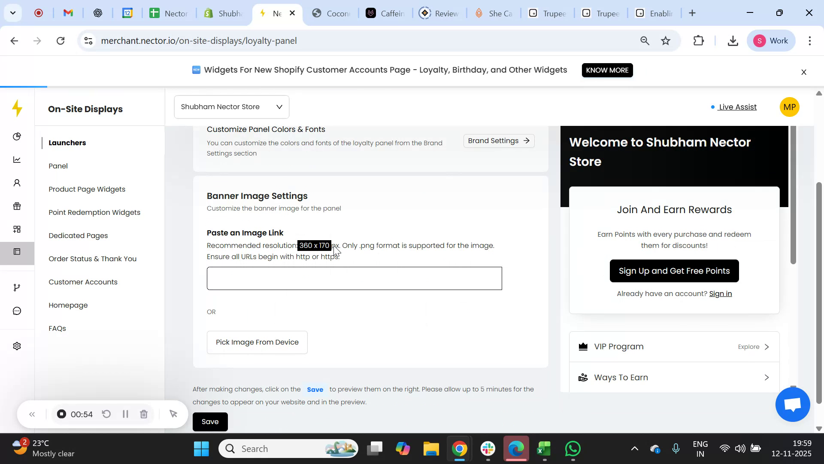Click Pick Image From Device
The height and width of the screenshot is (464, 824).
(257, 342)
